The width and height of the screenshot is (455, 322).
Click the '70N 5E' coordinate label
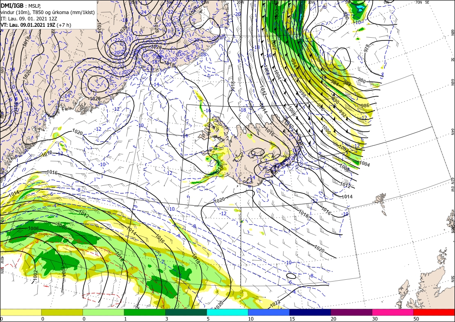click(422, 2)
